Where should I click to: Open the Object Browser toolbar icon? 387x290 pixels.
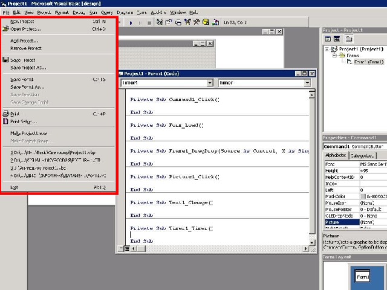pyautogui.click(x=187, y=22)
